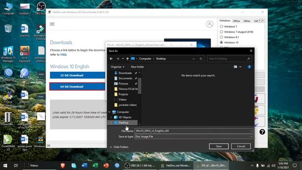Select the Filmora 9 Full Ve folder
This screenshot has width=302, height=170.
pyautogui.click(x=126, y=89)
